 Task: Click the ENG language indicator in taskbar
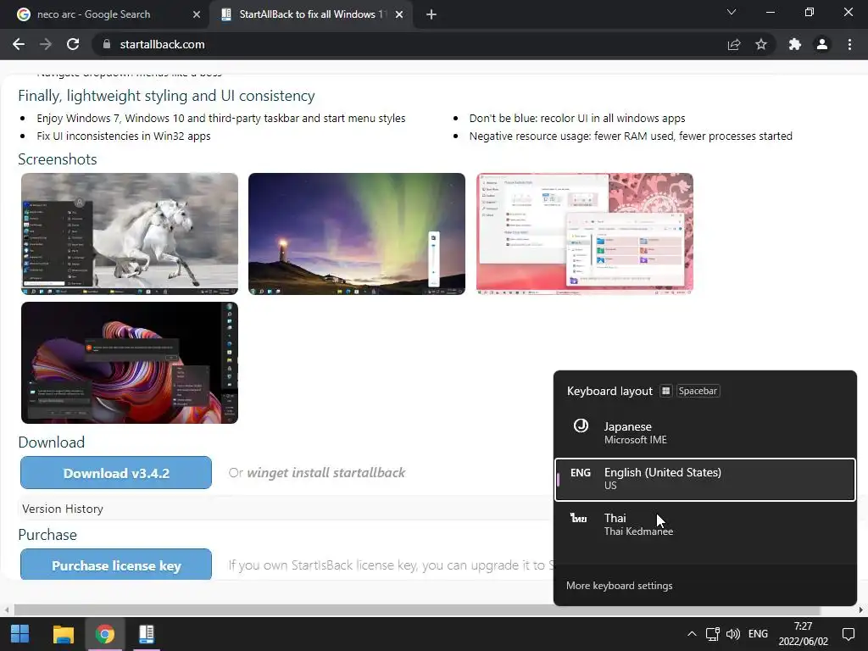pyautogui.click(x=758, y=634)
